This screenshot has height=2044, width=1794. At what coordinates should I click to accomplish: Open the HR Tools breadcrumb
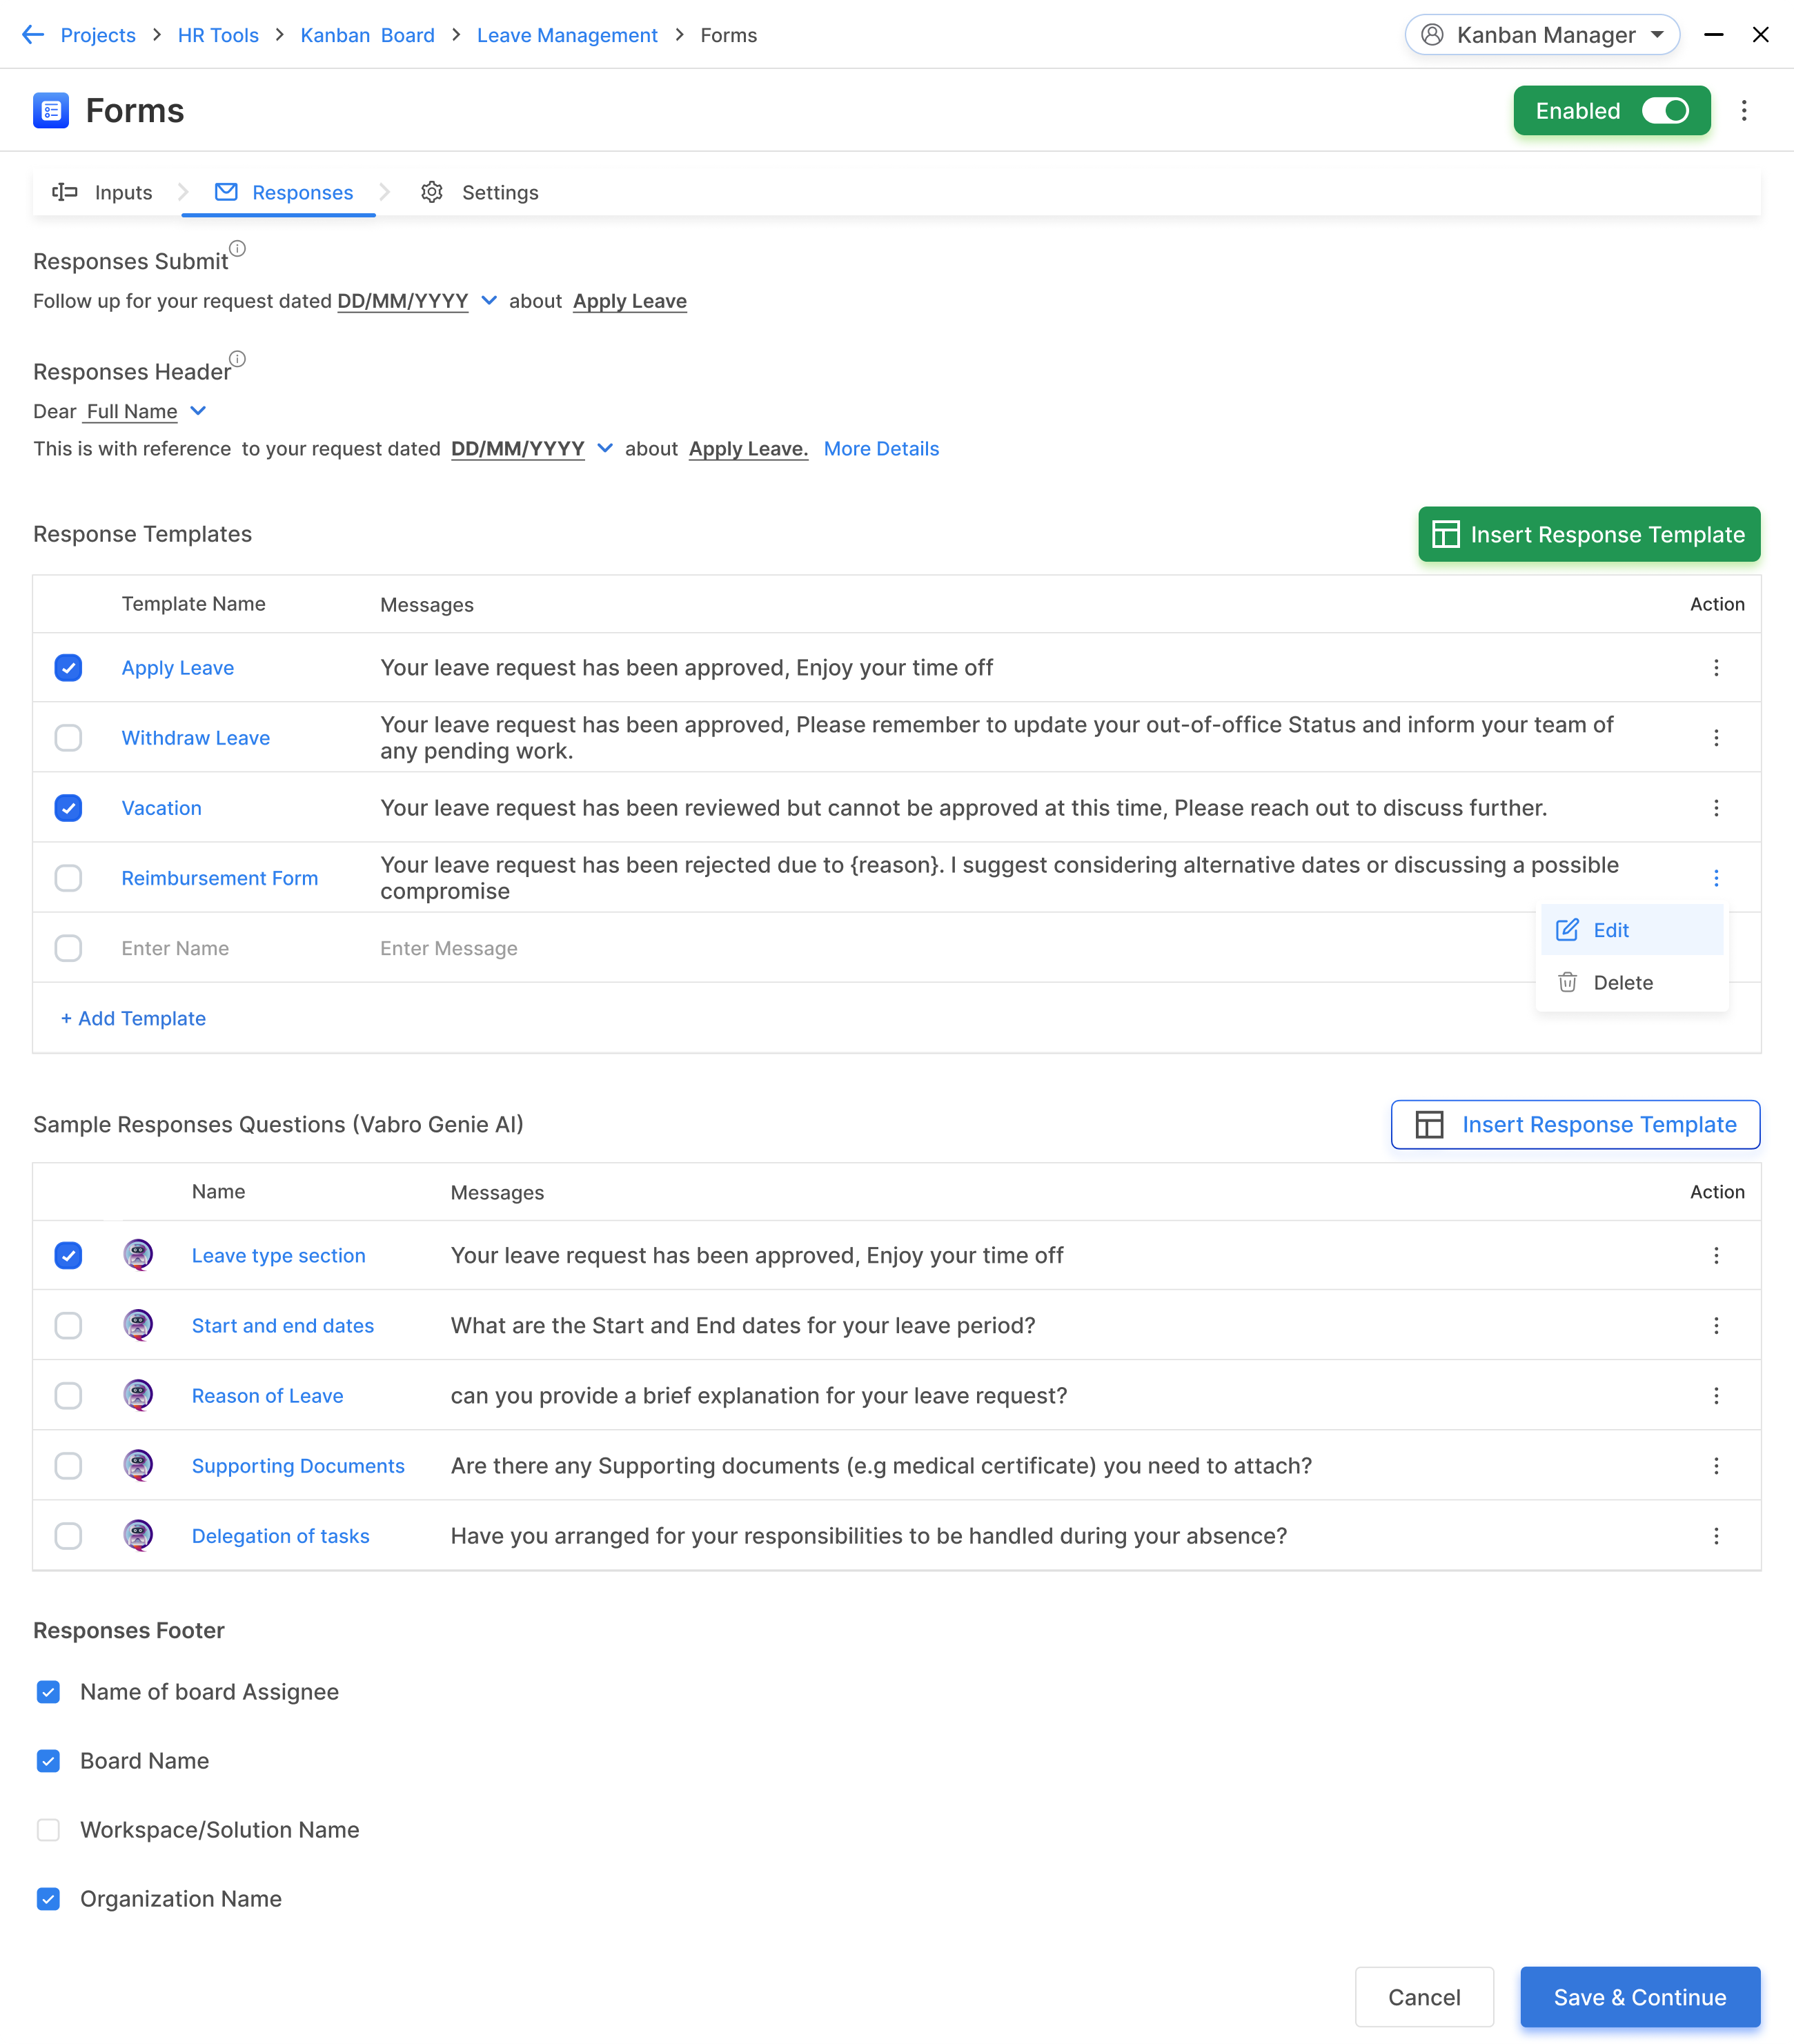pos(218,35)
